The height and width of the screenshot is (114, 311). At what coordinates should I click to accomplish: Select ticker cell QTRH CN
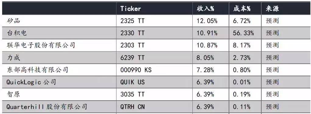[132, 107]
